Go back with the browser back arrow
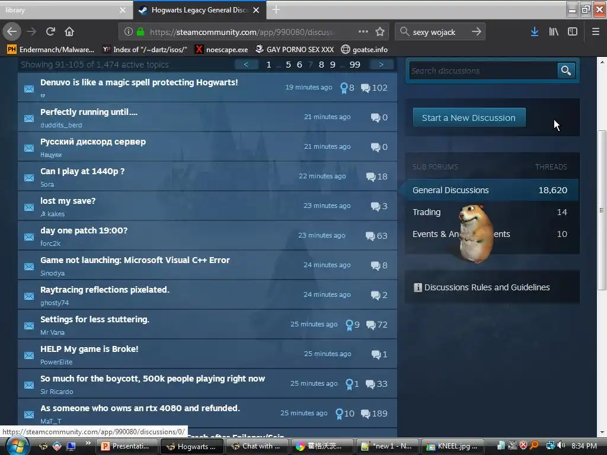 pyautogui.click(x=12, y=32)
